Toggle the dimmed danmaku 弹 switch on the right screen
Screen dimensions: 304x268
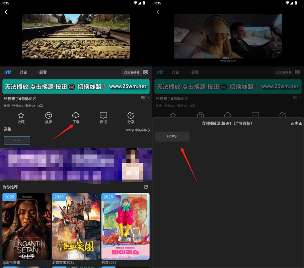[x=298, y=72]
